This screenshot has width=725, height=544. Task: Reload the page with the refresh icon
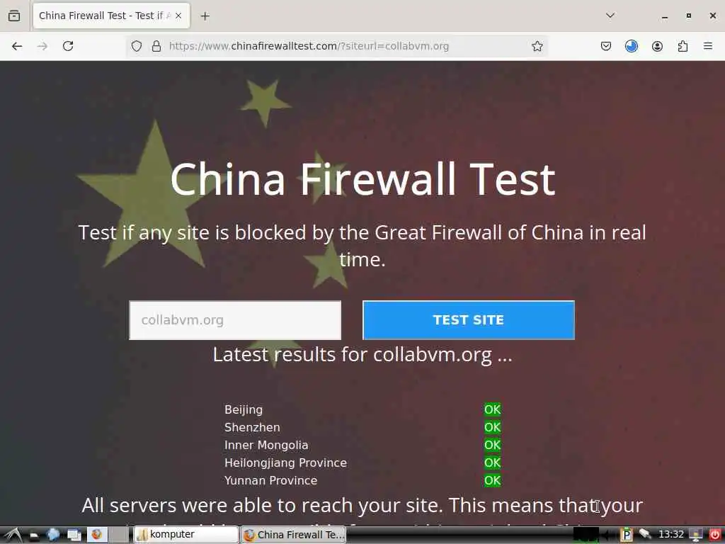[x=68, y=46]
